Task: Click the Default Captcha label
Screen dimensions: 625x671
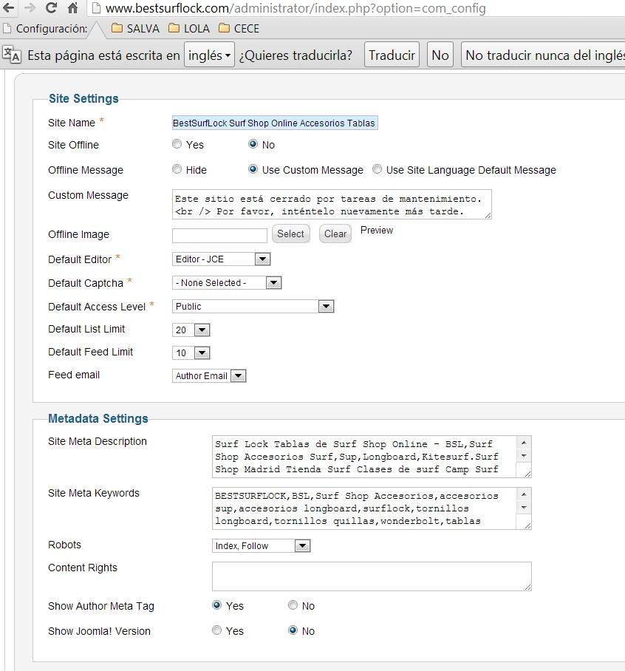Action: pos(86,283)
